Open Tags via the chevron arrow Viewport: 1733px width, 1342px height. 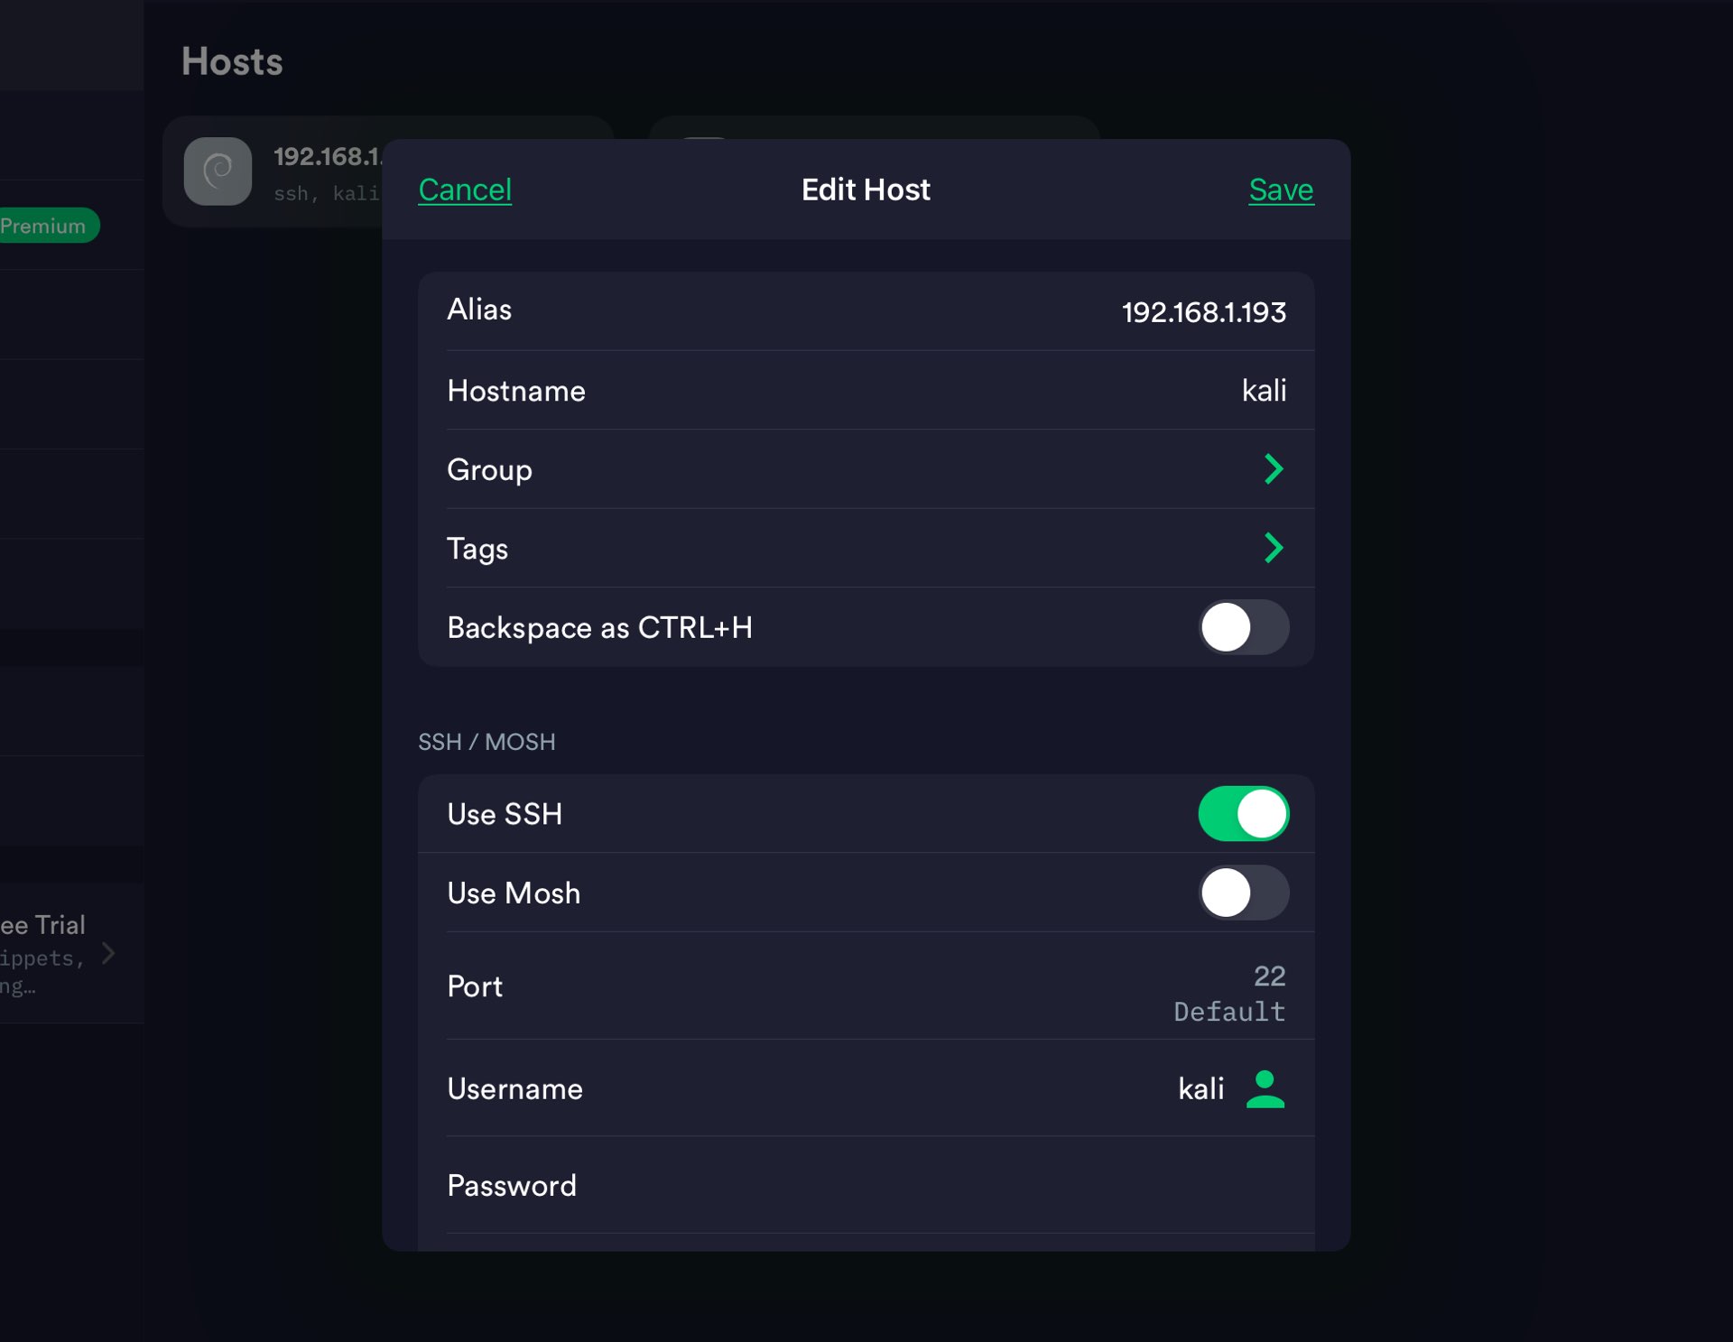click(x=1273, y=548)
